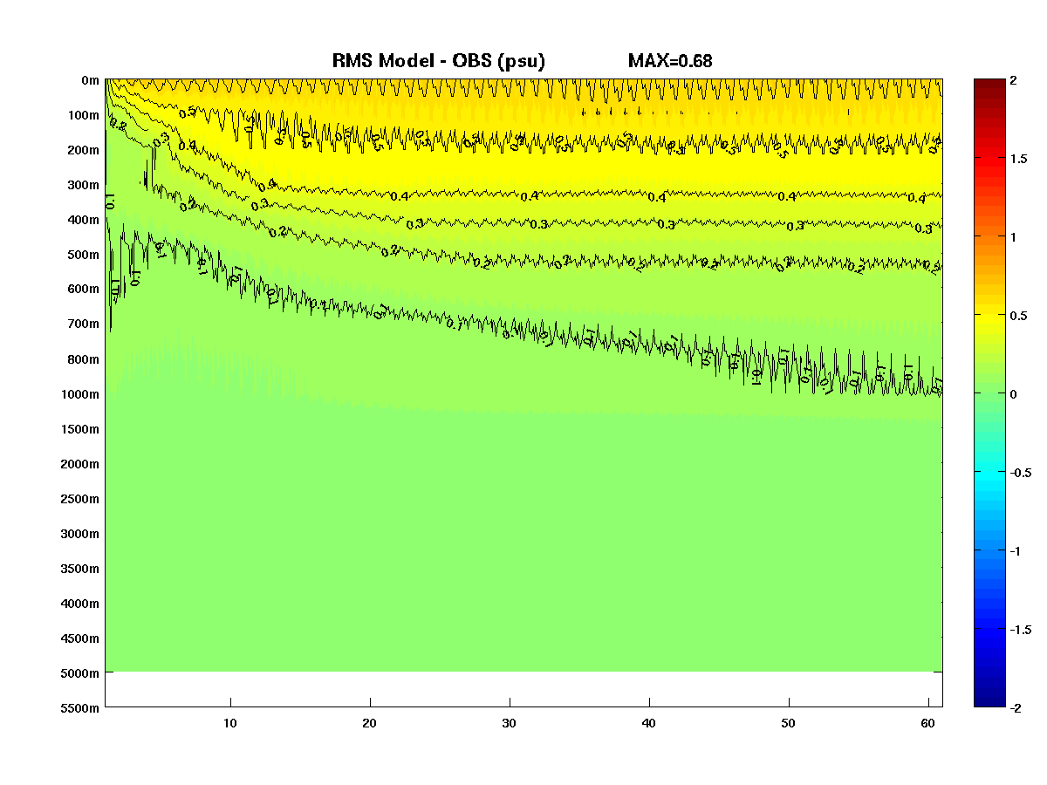Select the colorbar tick label '1'
Viewport: 1047px width, 785px height.
pos(1013,237)
